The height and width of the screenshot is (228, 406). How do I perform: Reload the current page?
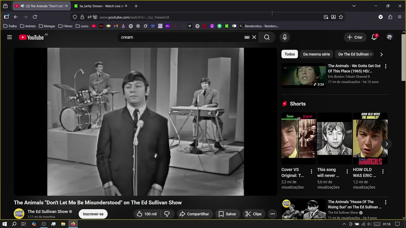click(35, 17)
